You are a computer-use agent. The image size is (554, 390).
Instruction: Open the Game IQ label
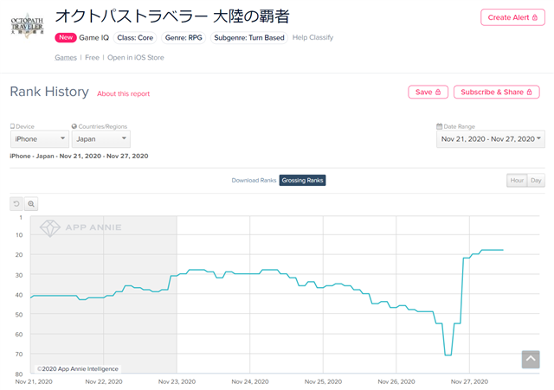point(94,37)
